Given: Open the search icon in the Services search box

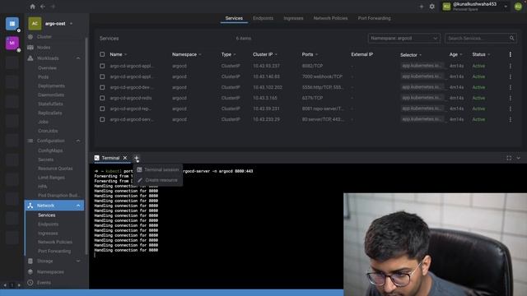Looking at the screenshot, I should click(x=511, y=39).
